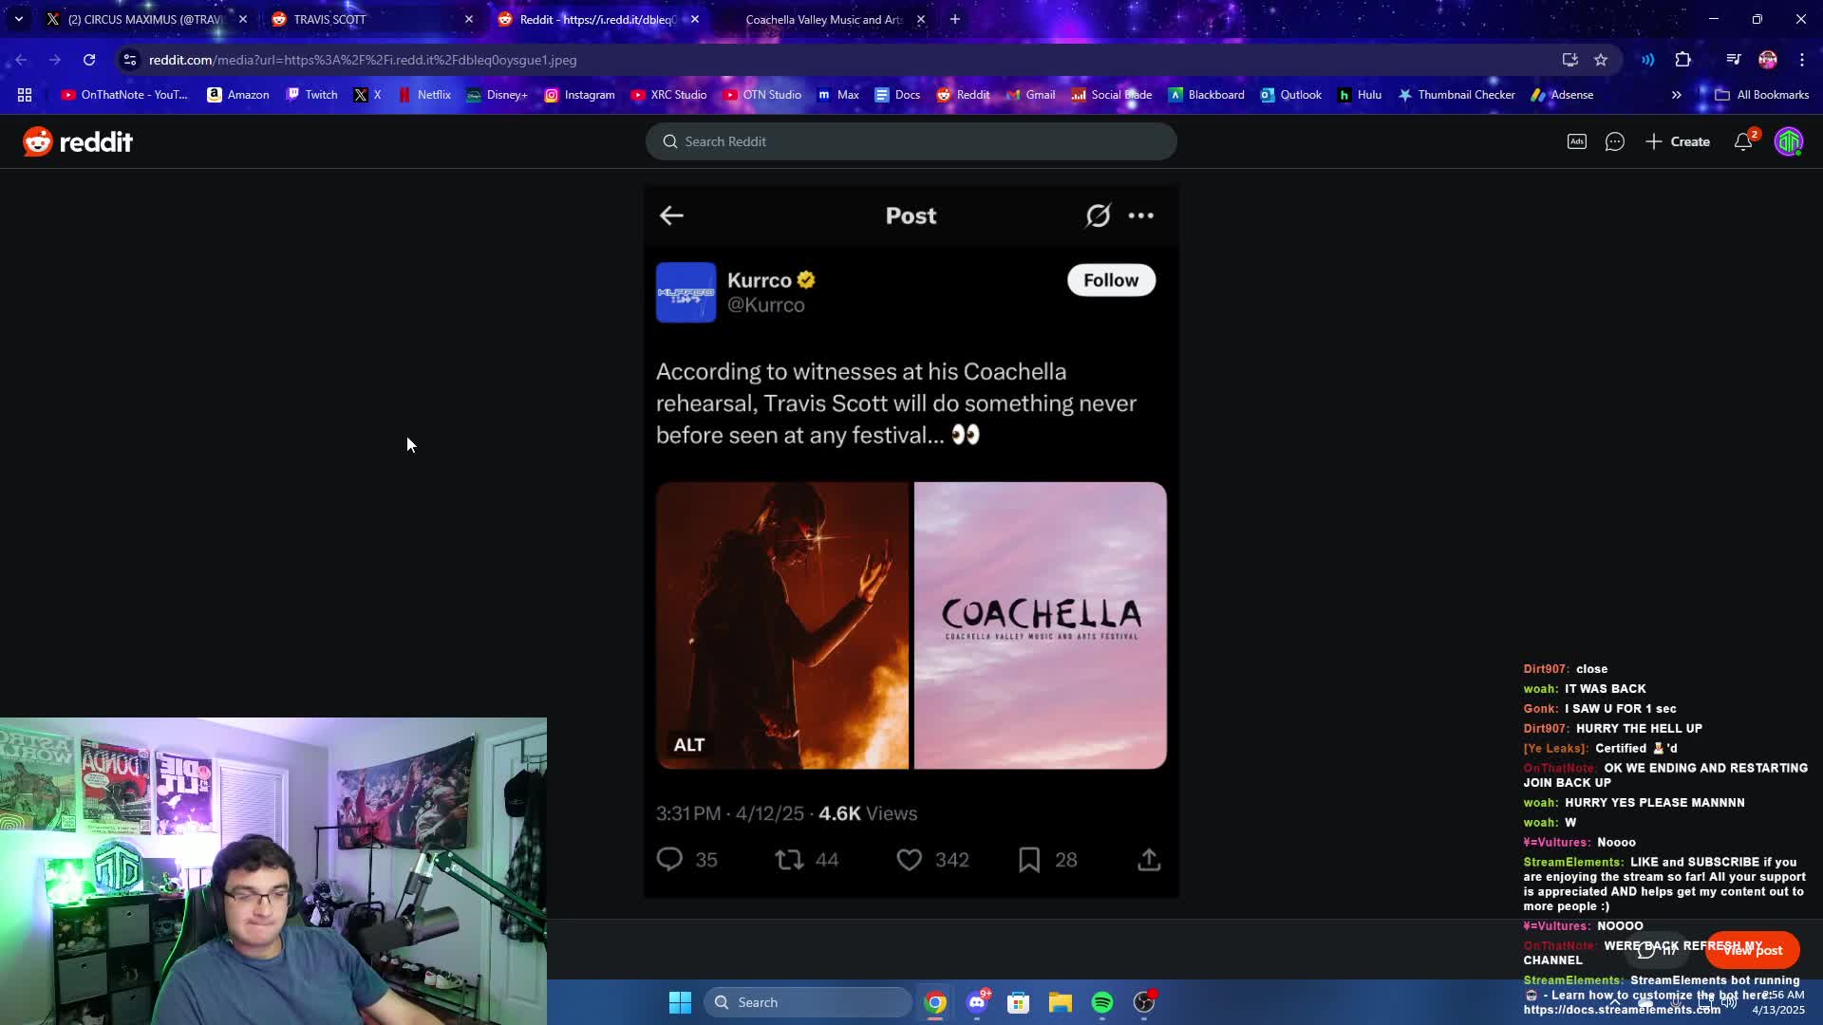This screenshot has width=1823, height=1025.
Task: Click the address bar URL
Action: pyautogui.click(x=363, y=60)
